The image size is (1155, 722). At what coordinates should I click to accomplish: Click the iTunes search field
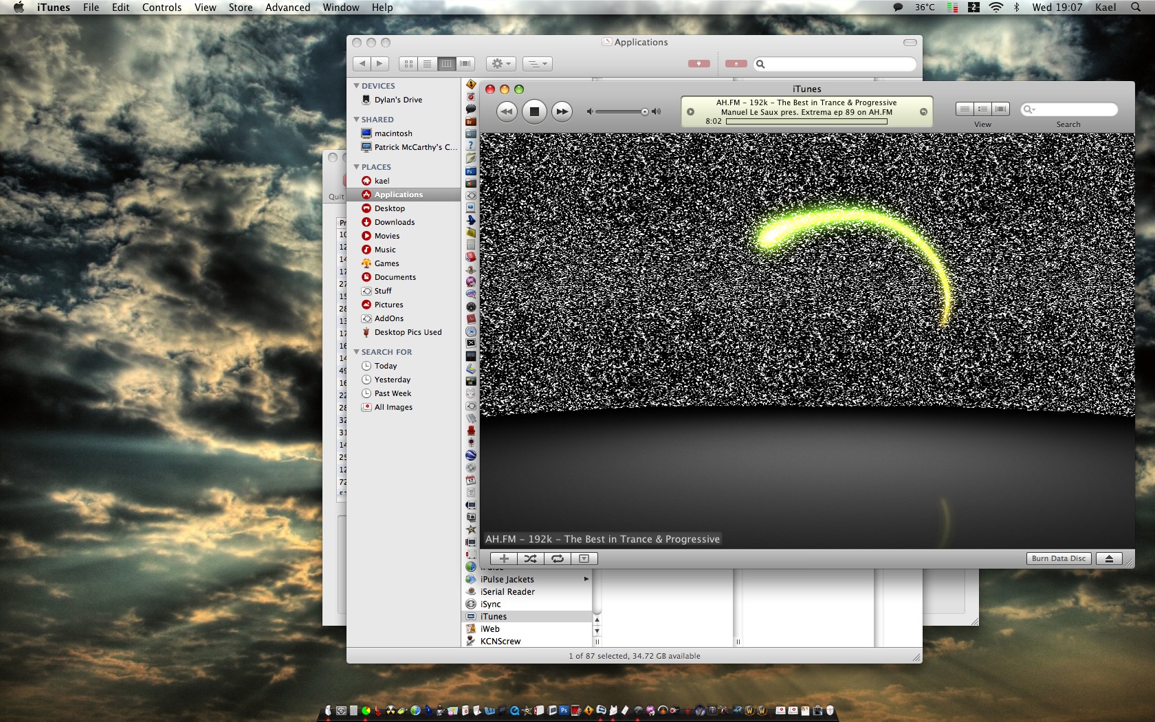pyautogui.click(x=1069, y=109)
